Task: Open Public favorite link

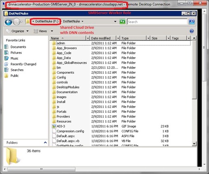Action: pos(14,76)
